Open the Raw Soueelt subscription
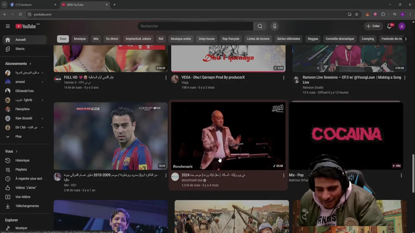The image size is (415, 233). [x=25, y=118]
